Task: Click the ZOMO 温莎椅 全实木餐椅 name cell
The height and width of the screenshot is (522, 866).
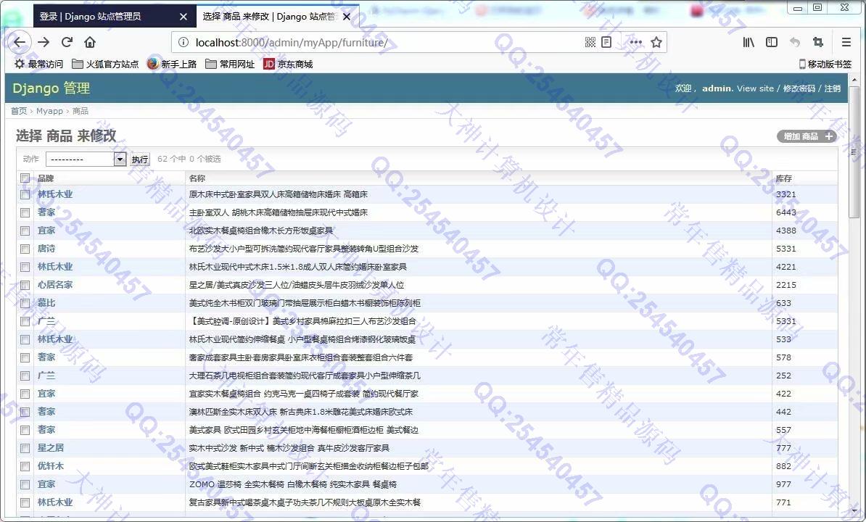Action: point(293,484)
